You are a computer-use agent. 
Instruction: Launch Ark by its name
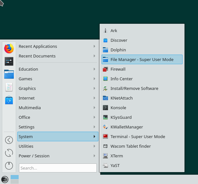[114, 31]
